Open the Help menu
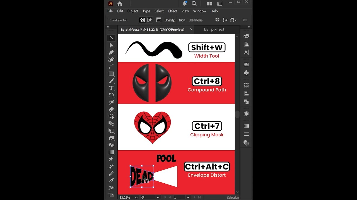Screen dimensions: 357x200 click(x=214, y=11)
